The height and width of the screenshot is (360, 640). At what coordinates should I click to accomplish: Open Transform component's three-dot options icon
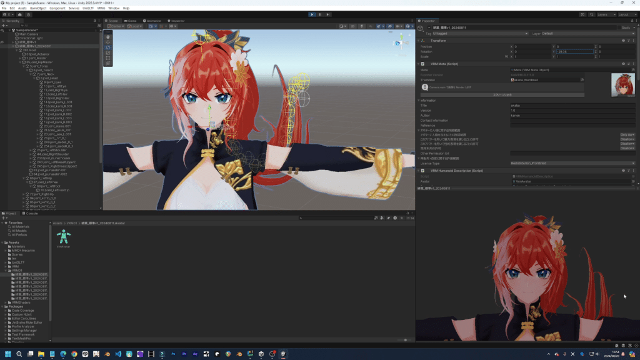pos(633,41)
